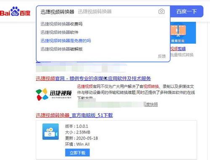Open image search via camera icon

[x=161, y=11]
